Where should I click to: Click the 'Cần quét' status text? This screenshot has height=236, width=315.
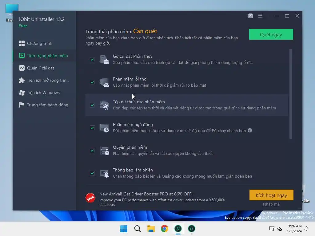click(x=145, y=31)
